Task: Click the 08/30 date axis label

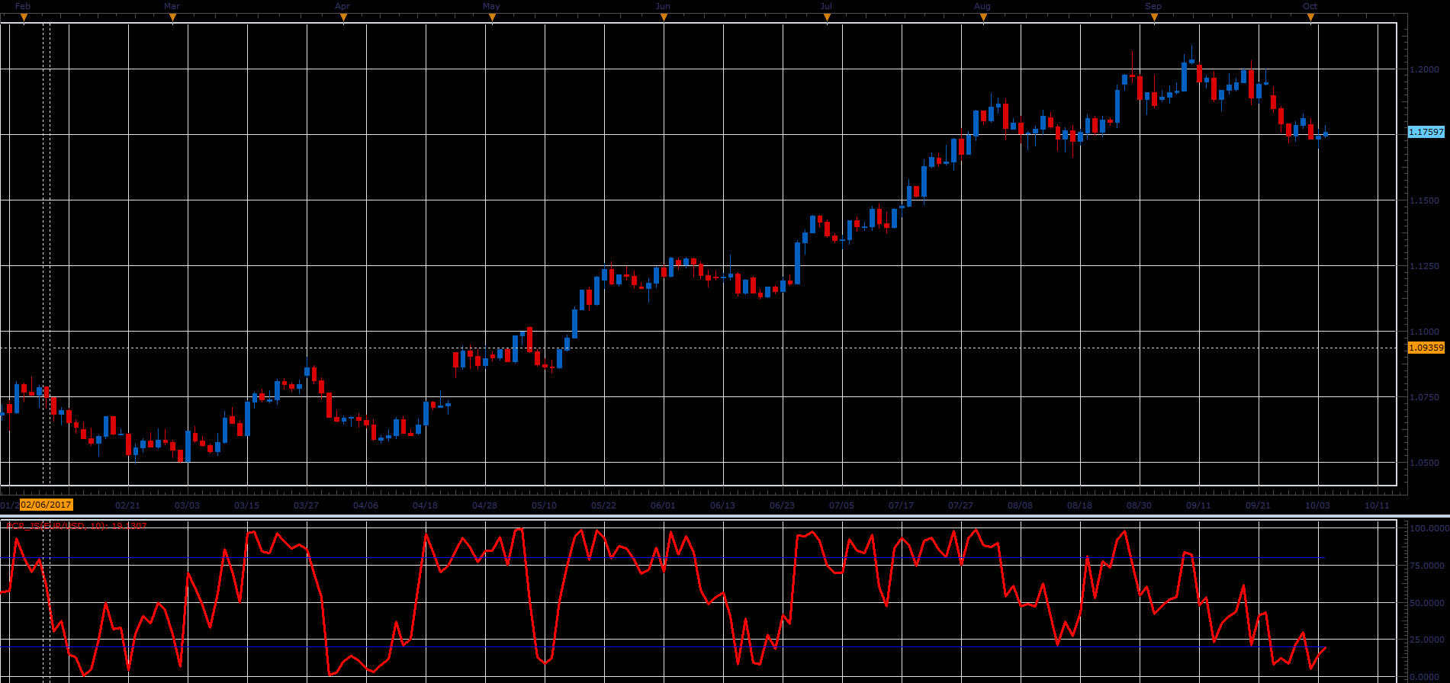Action: [x=1139, y=505]
